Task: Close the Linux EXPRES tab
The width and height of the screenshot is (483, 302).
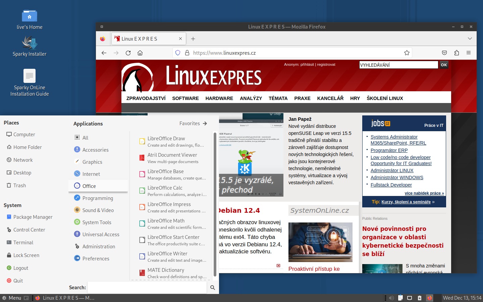Action: pyautogui.click(x=180, y=39)
